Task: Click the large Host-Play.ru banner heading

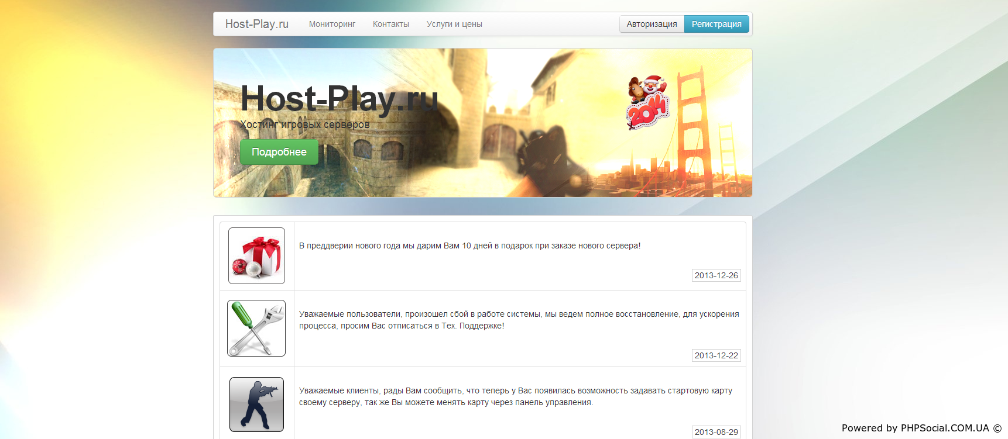Action: point(339,98)
